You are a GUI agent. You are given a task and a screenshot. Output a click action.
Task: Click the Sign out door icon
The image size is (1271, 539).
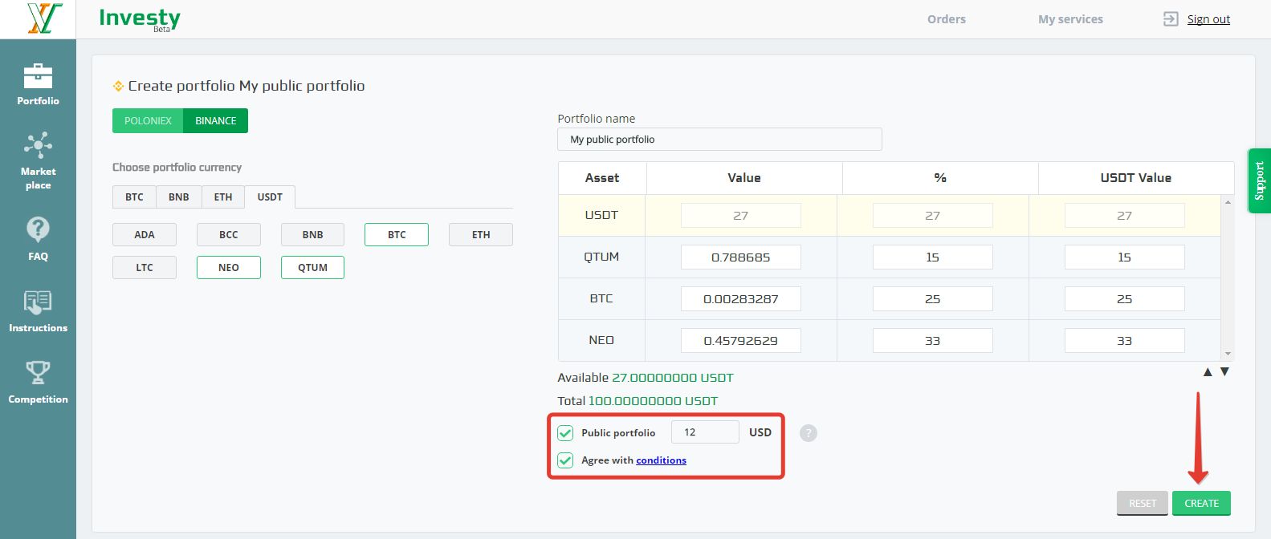point(1171,19)
